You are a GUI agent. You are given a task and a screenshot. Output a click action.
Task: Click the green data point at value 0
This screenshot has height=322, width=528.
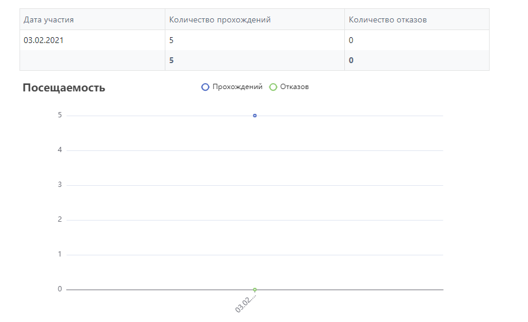255,290
